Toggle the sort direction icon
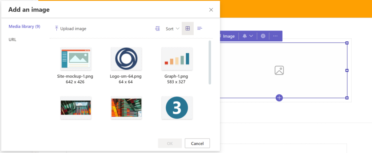The height and width of the screenshot is (153, 372). pyautogui.click(x=157, y=29)
